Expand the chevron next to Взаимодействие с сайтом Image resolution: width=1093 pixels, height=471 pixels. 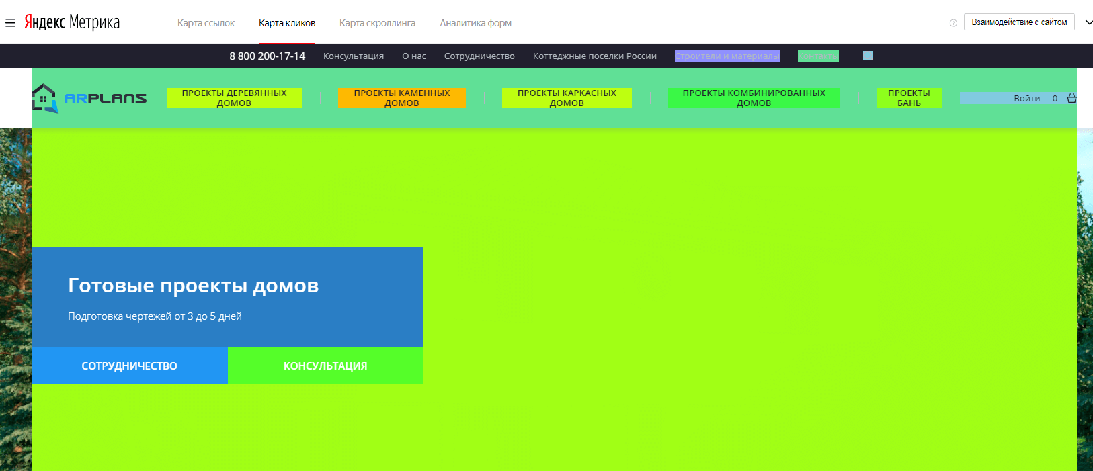click(1088, 22)
